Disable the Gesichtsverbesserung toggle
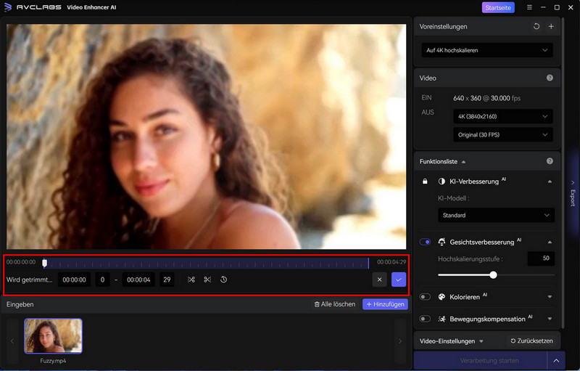Screen dimensions: 580x371 click(x=425, y=242)
